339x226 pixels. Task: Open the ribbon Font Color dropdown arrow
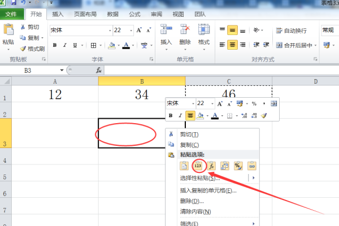coord(133,45)
